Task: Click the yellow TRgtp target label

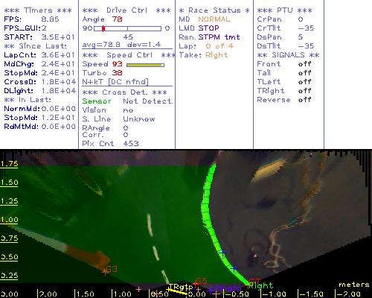Action: (x=181, y=287)
